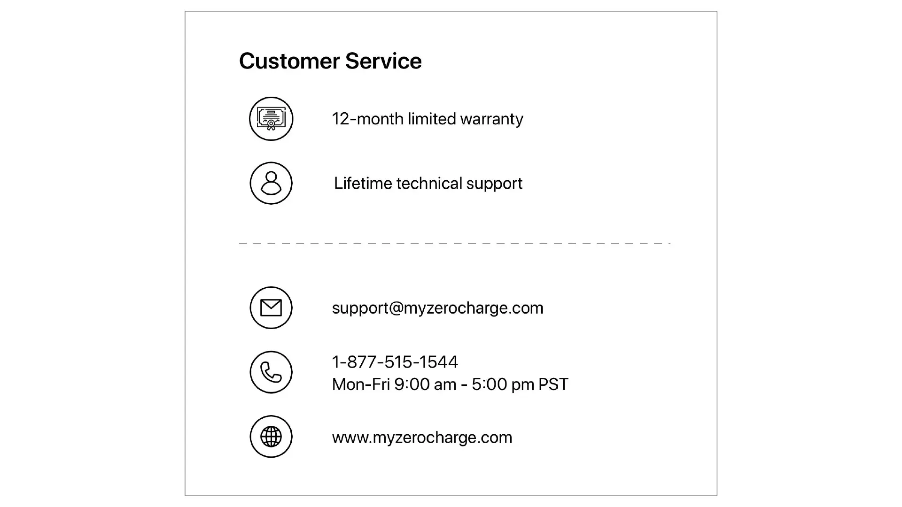This screenshot has width=902, height=507.
Task: Click the Mon-Fri business hours line
Action: coord(450,384)
